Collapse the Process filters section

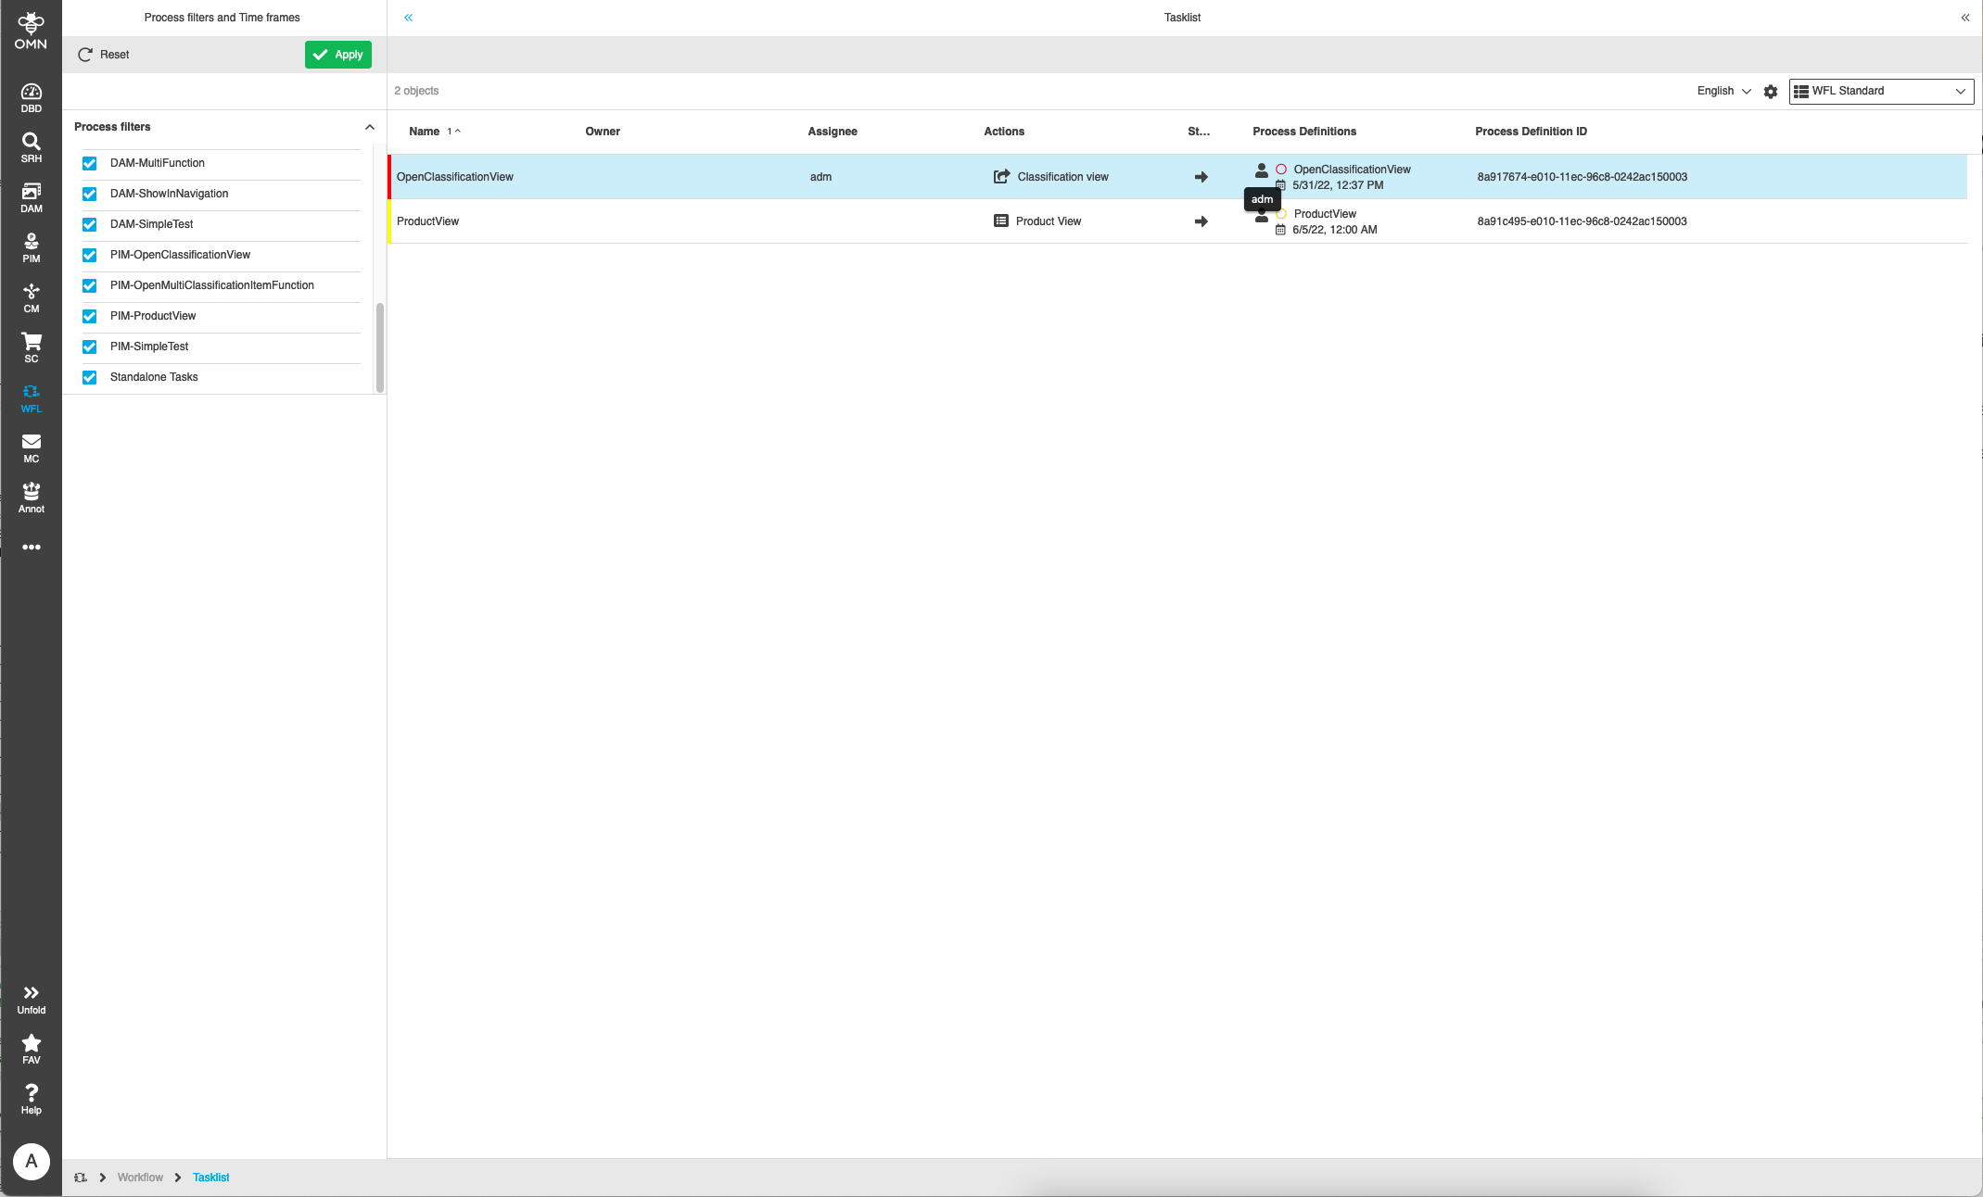coord(369,127)
